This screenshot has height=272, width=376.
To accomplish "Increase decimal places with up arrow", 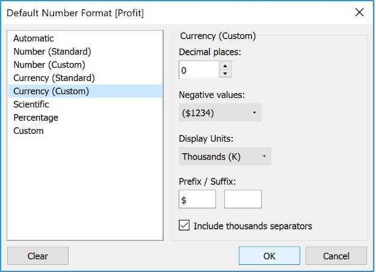I will tap(225, 66).
